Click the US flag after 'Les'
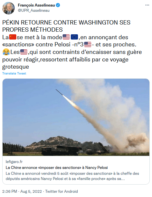This screenshot has height=197, width=152. coord(24,52)
